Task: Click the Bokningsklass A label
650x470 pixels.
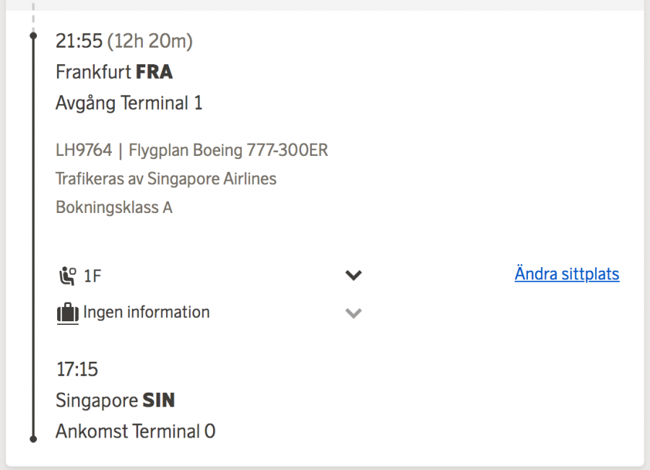Action: pyautogui.click(x=113, y=207)
